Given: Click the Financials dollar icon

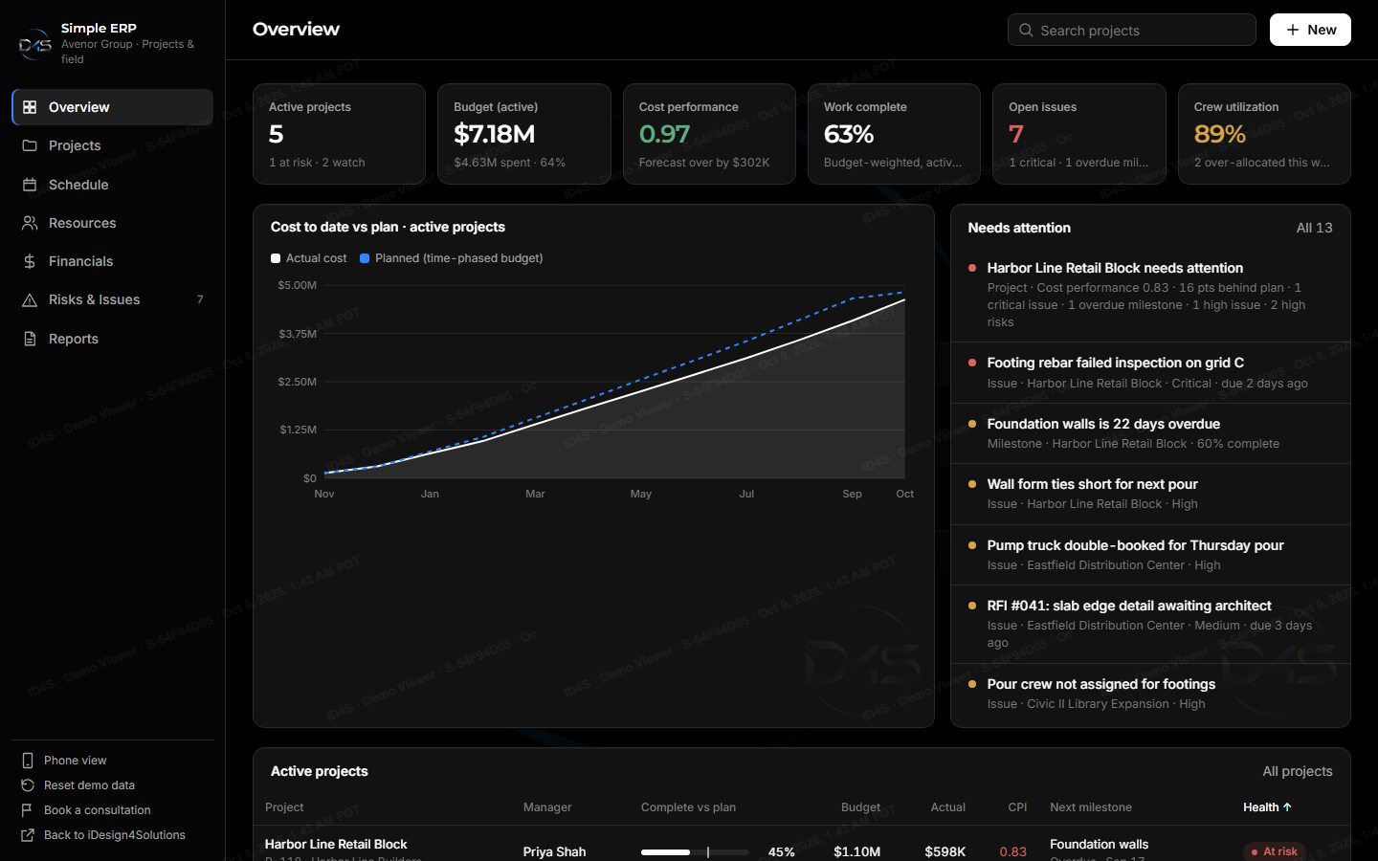Looking at the screenshot, I should [x=30, y=261].
